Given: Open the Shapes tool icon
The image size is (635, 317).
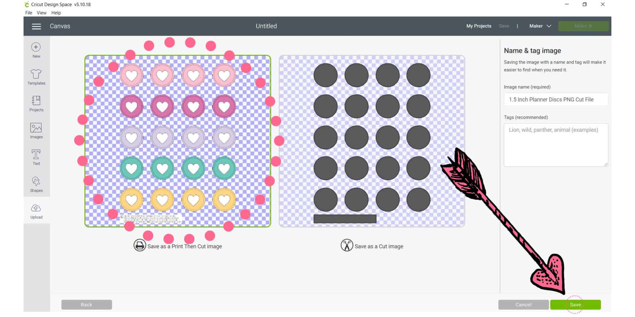Looking at the screenshot, I should tap(36, 181).
